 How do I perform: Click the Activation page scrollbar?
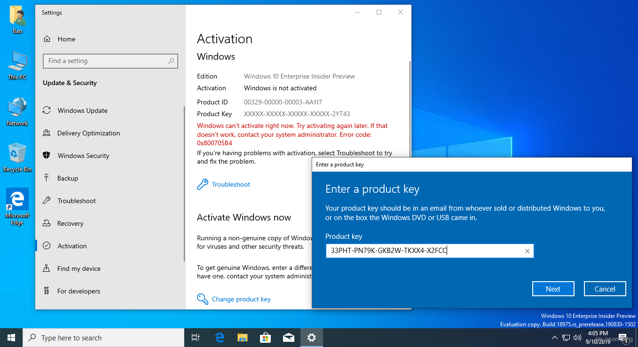pyautogui.click(x=410, y=108)
